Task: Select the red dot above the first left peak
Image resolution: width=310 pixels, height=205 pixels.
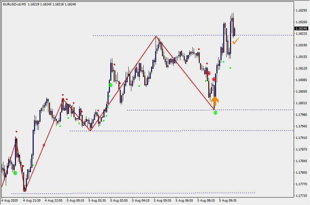Action: 16,131
